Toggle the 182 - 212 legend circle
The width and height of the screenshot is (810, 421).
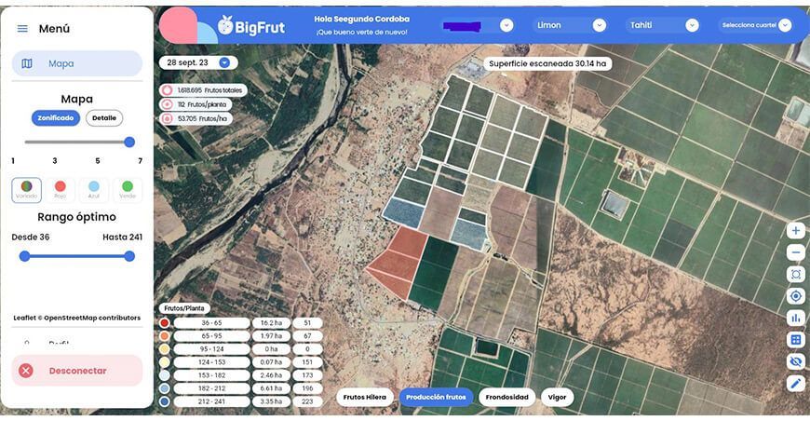click(x=164, y=388)
